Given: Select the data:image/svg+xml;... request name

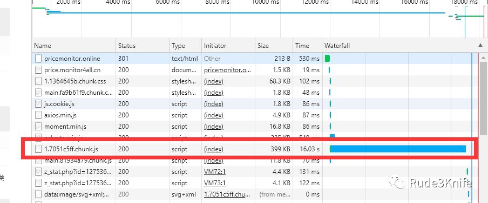Looking at the screenshot, I should (x=77, y=194).
